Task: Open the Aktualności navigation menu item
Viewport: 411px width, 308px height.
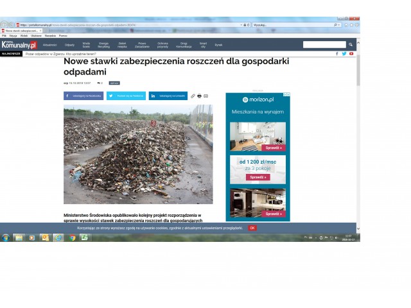Action: pyautogui.click(x=50, y=45)
